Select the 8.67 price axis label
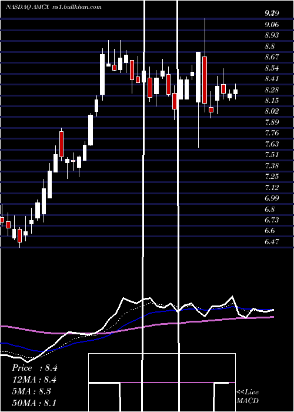 click(x=272, y=57)
